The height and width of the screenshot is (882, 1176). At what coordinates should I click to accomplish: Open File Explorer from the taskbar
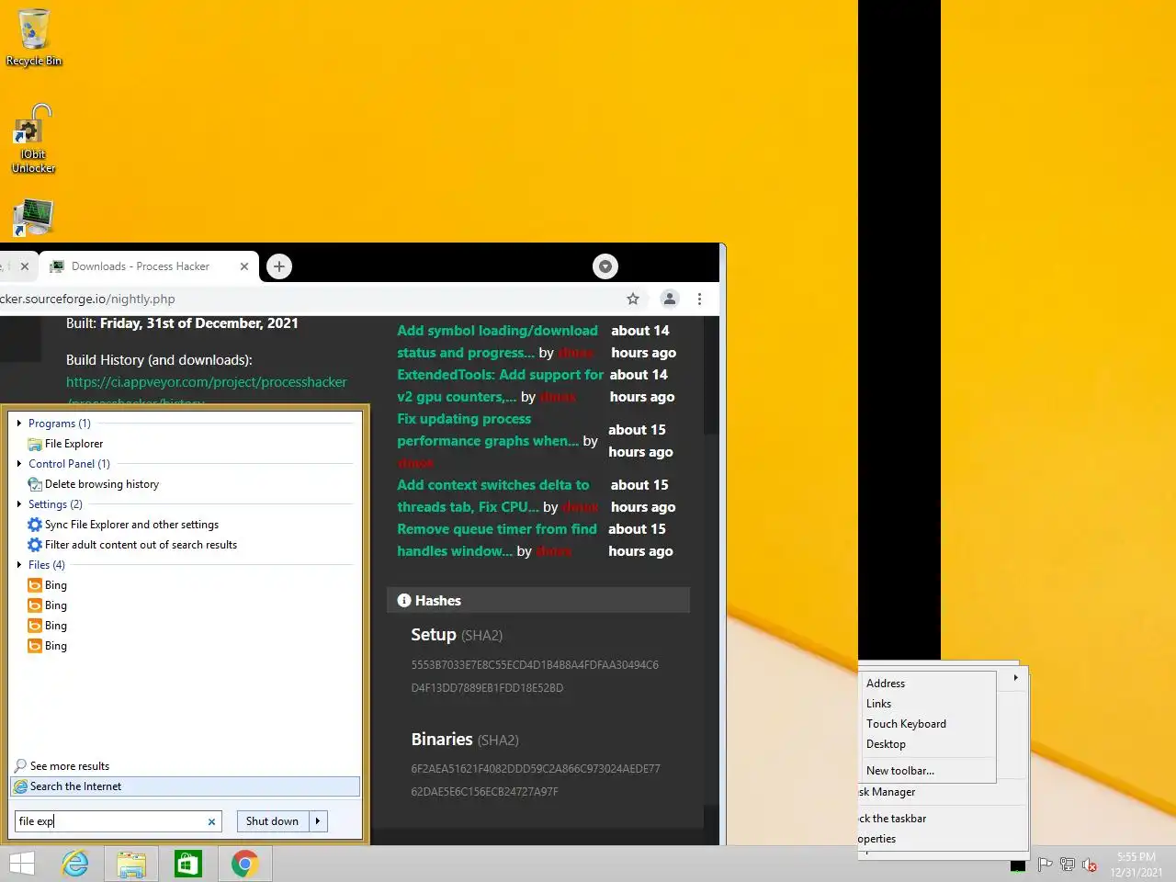point(131,864)
